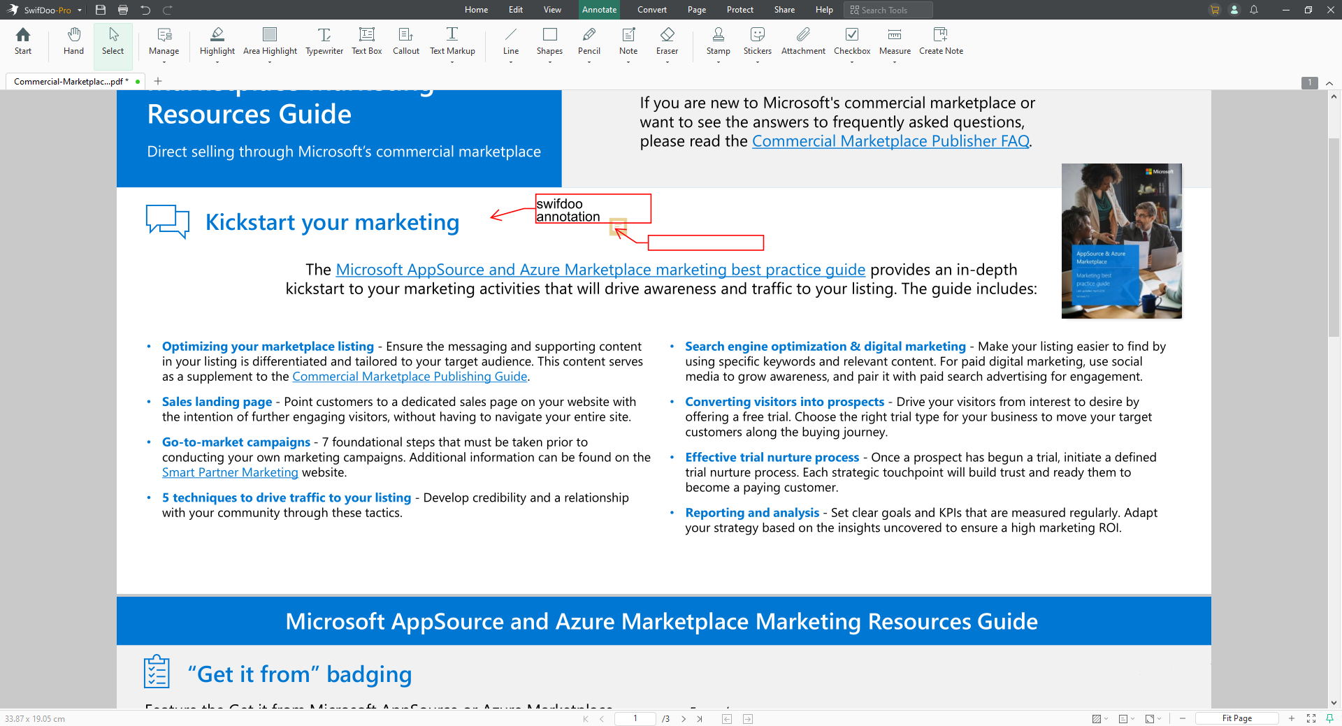Expand the Text Markup dropdown arrow
The width and height of the screenshot is (1342, 726).
(452, 62)
